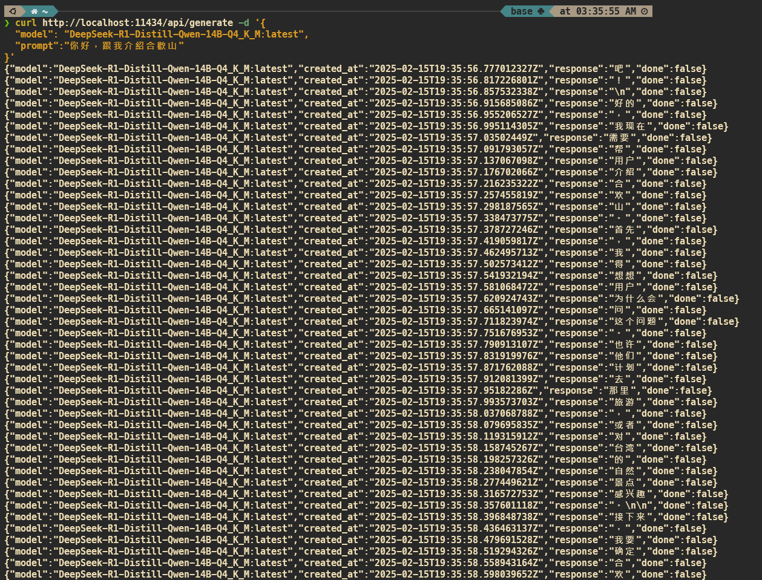Click the -d flag in curl command
The height and width of the screenshot is (580, 762).
[243, 23]
